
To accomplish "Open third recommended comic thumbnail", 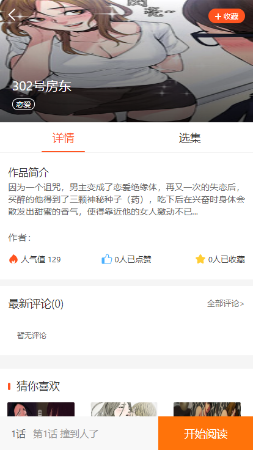I will [x=207, y=409].
